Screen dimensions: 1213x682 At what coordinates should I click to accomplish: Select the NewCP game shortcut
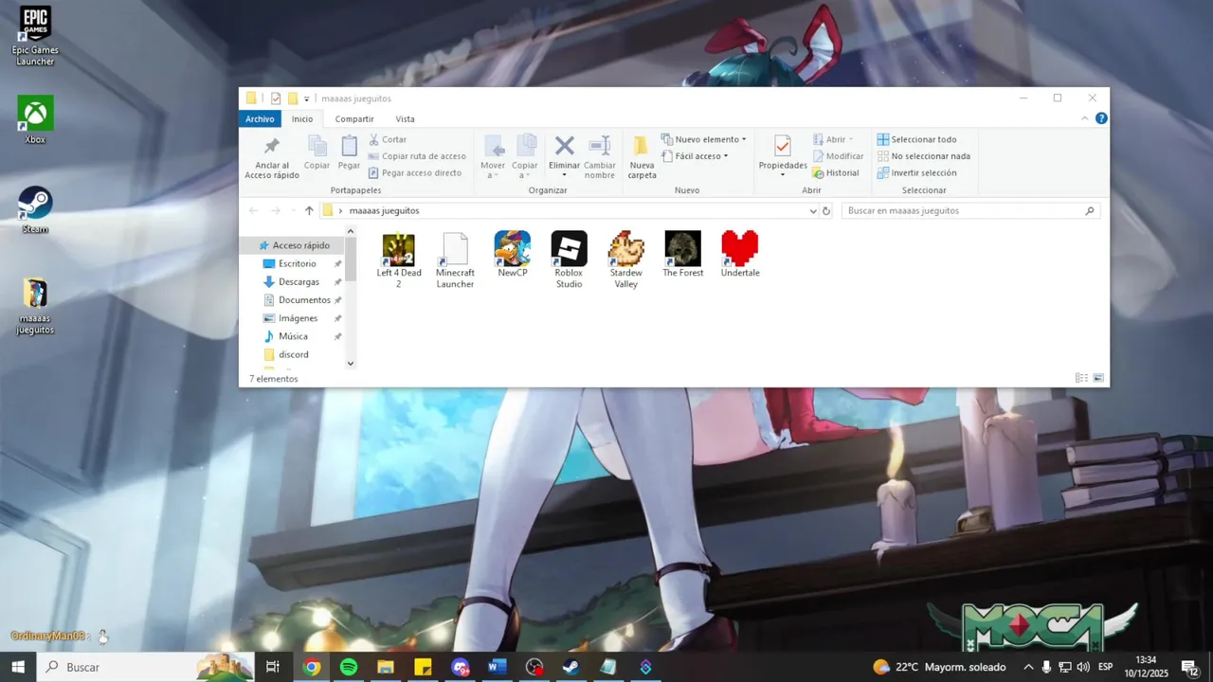[513, 254]
